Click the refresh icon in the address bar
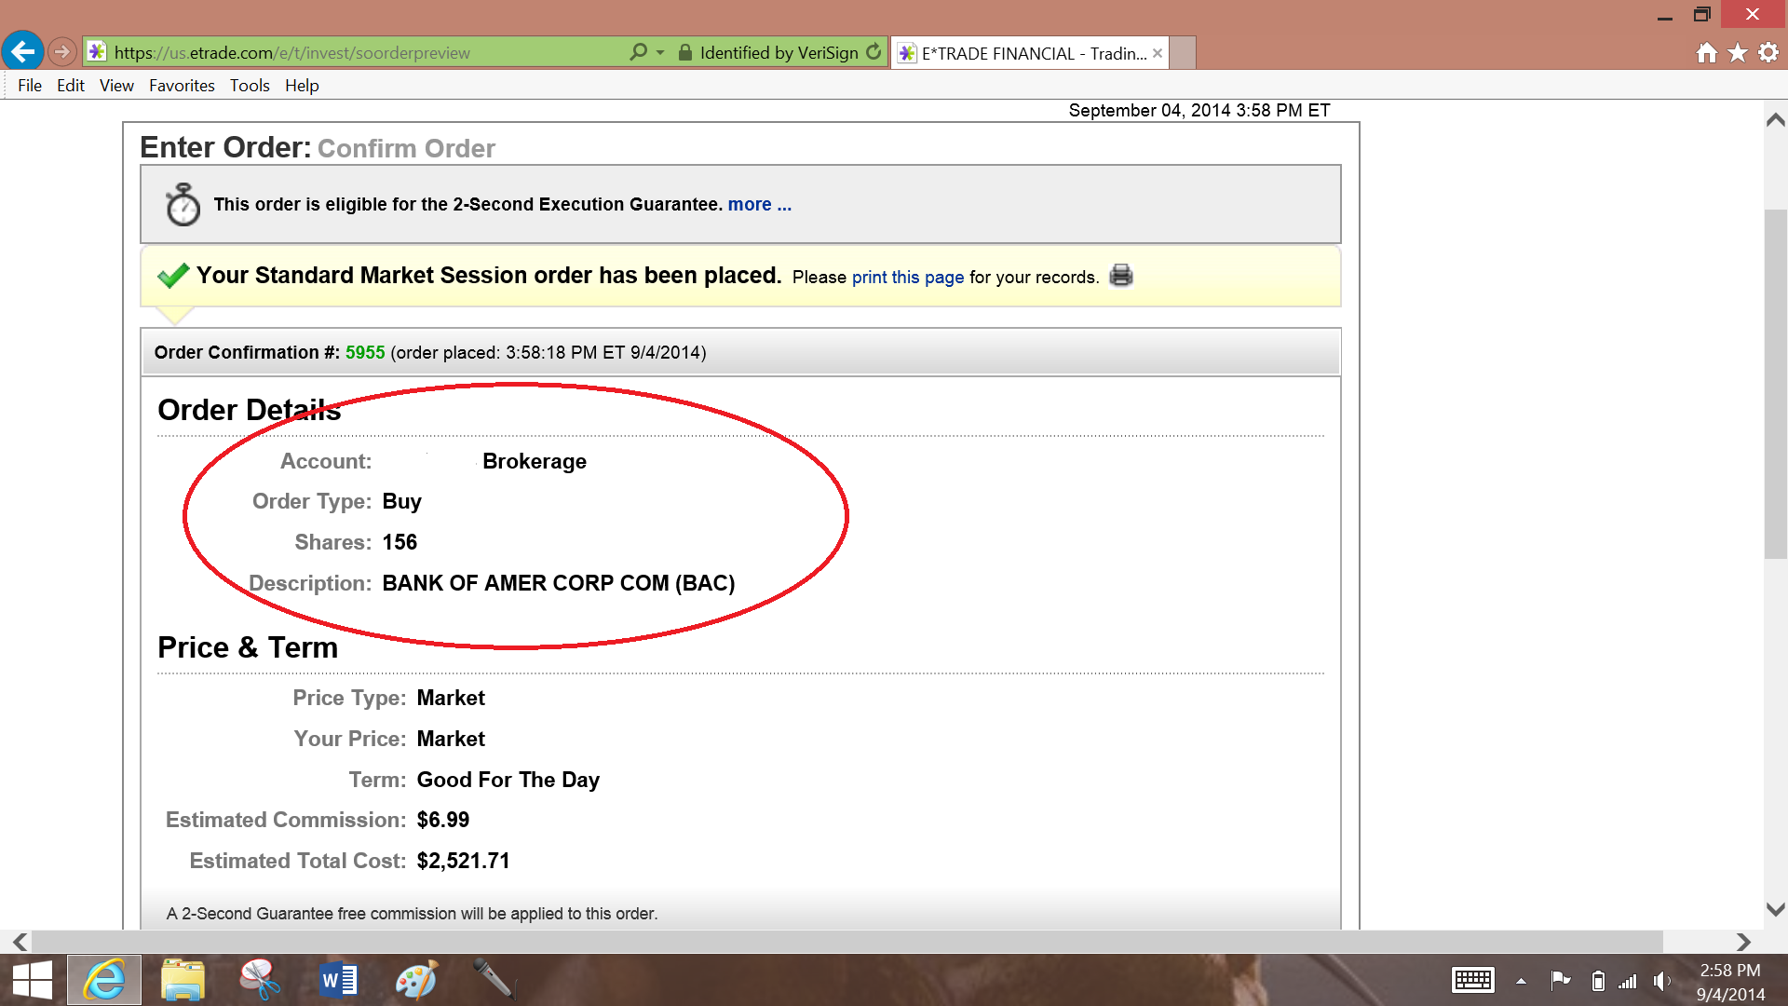This screenshot has height=1006, width=1788. (x=874, y=52)
